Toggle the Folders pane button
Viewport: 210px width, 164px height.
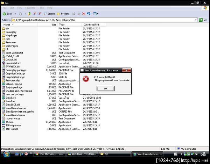(x=63, y=14)
